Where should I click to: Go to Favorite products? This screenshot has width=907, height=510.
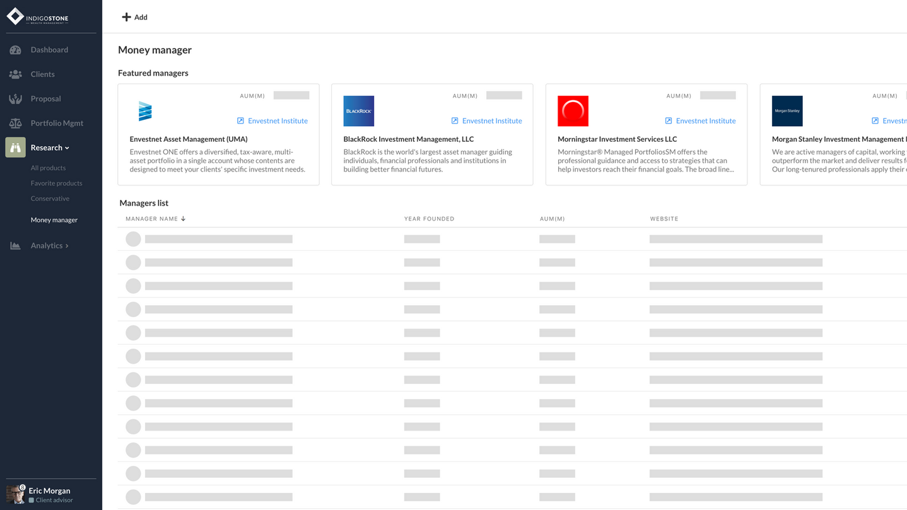56,183
